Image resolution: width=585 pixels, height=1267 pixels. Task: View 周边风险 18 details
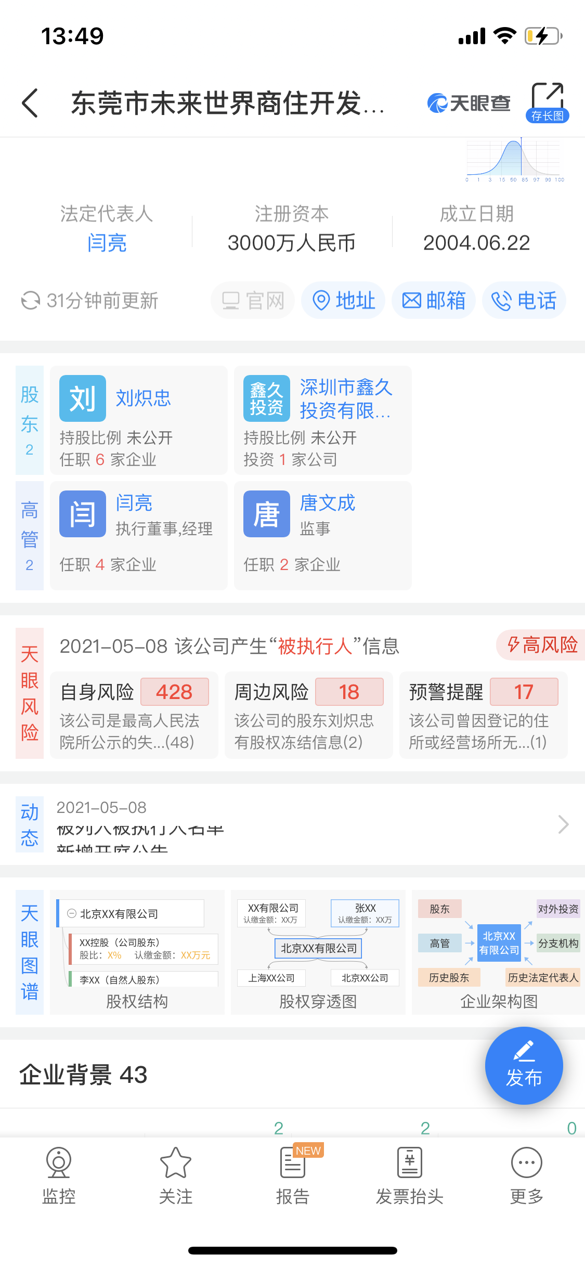(309, 715)
